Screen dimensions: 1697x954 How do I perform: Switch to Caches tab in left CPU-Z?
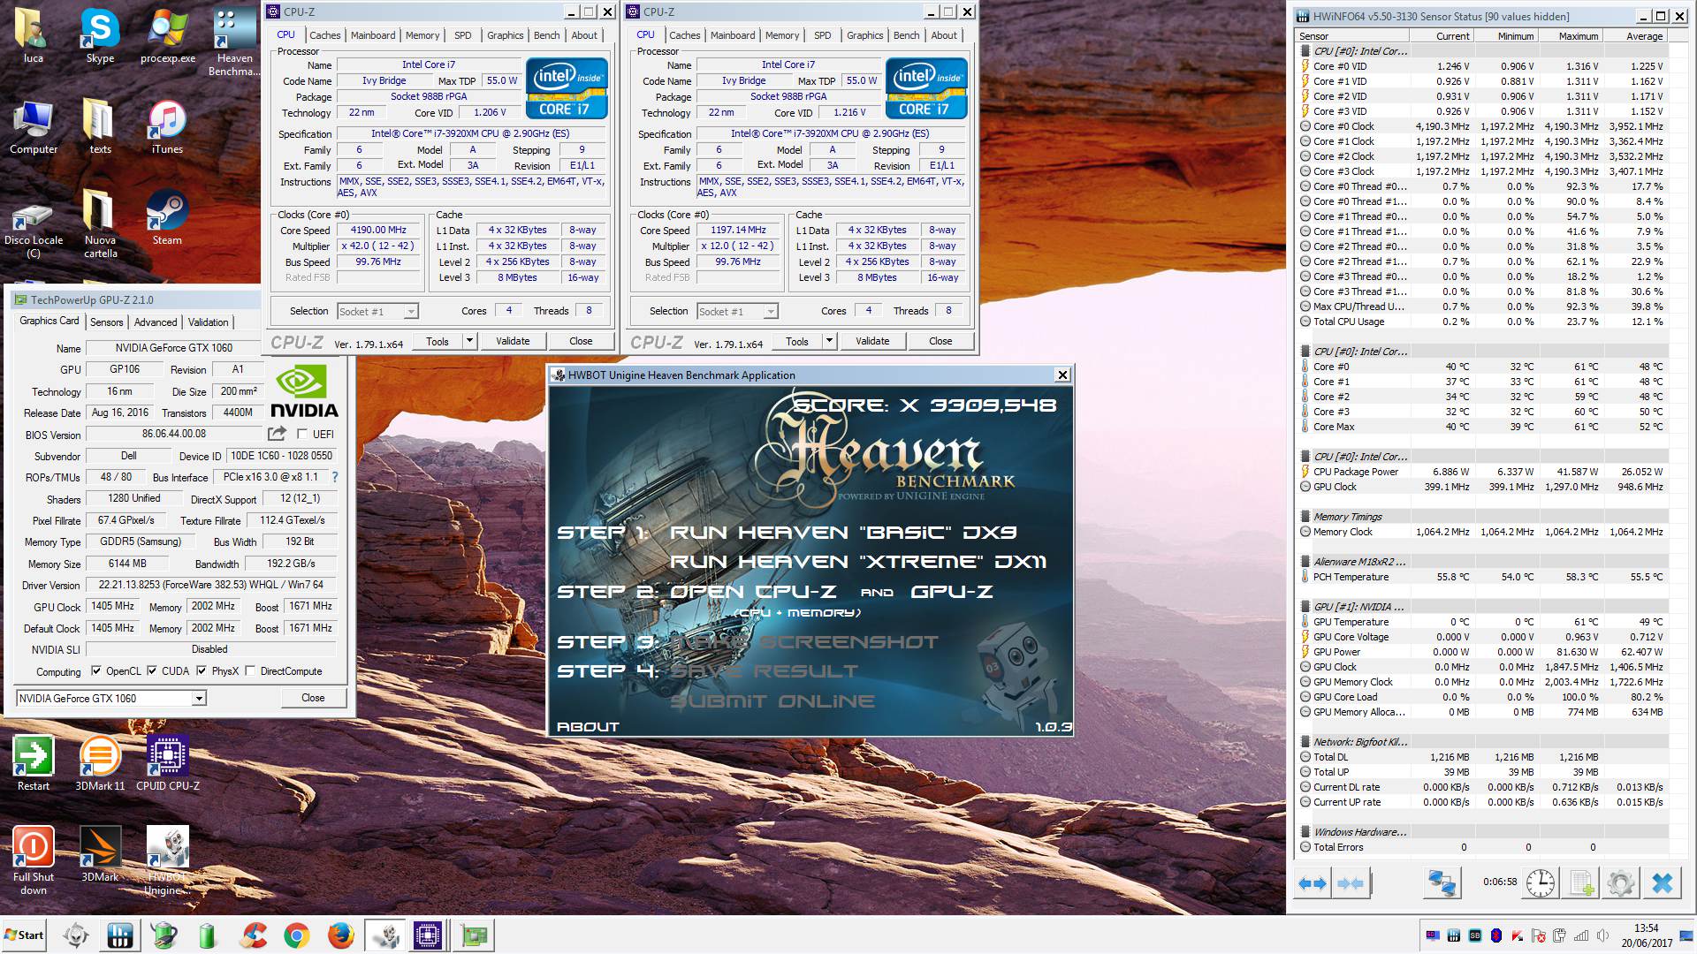324,35
